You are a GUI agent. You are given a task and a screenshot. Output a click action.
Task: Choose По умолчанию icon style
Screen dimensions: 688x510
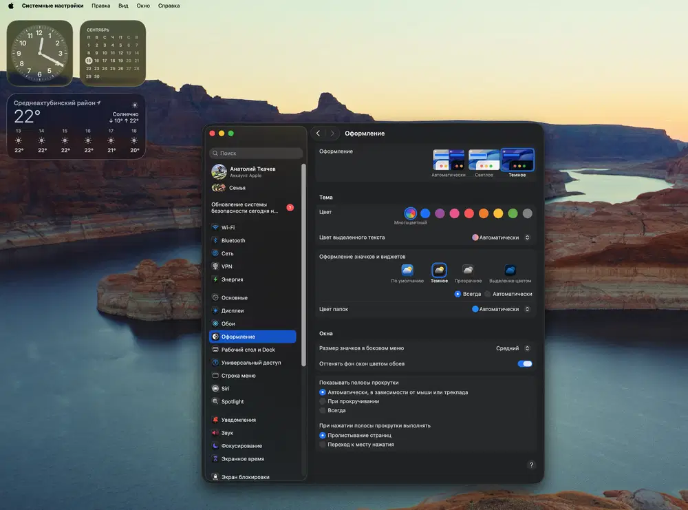click(407, 273)
